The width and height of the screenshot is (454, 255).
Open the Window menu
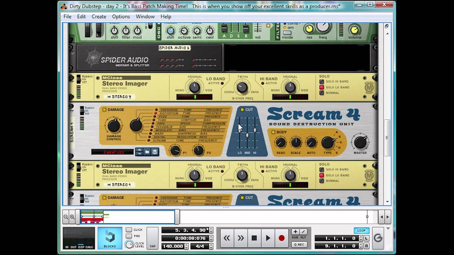point(145,17)
